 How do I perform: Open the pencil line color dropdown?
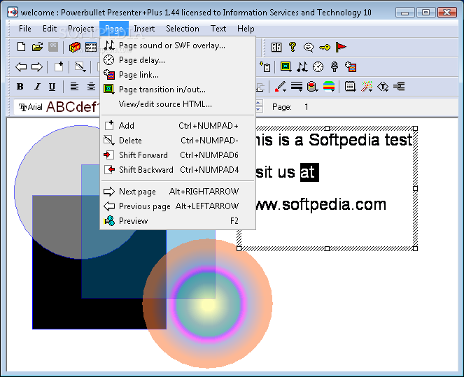[280, 86]
